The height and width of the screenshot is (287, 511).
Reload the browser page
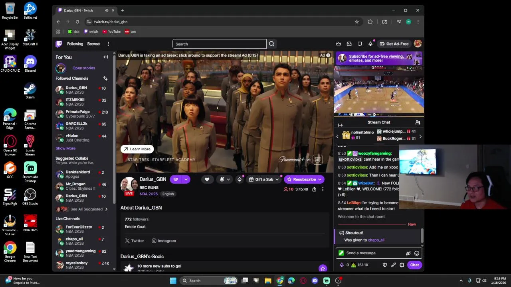tap(77, 22)
